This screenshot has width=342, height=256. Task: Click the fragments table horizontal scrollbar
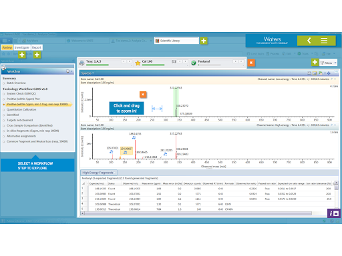click(x=198, y=213)
